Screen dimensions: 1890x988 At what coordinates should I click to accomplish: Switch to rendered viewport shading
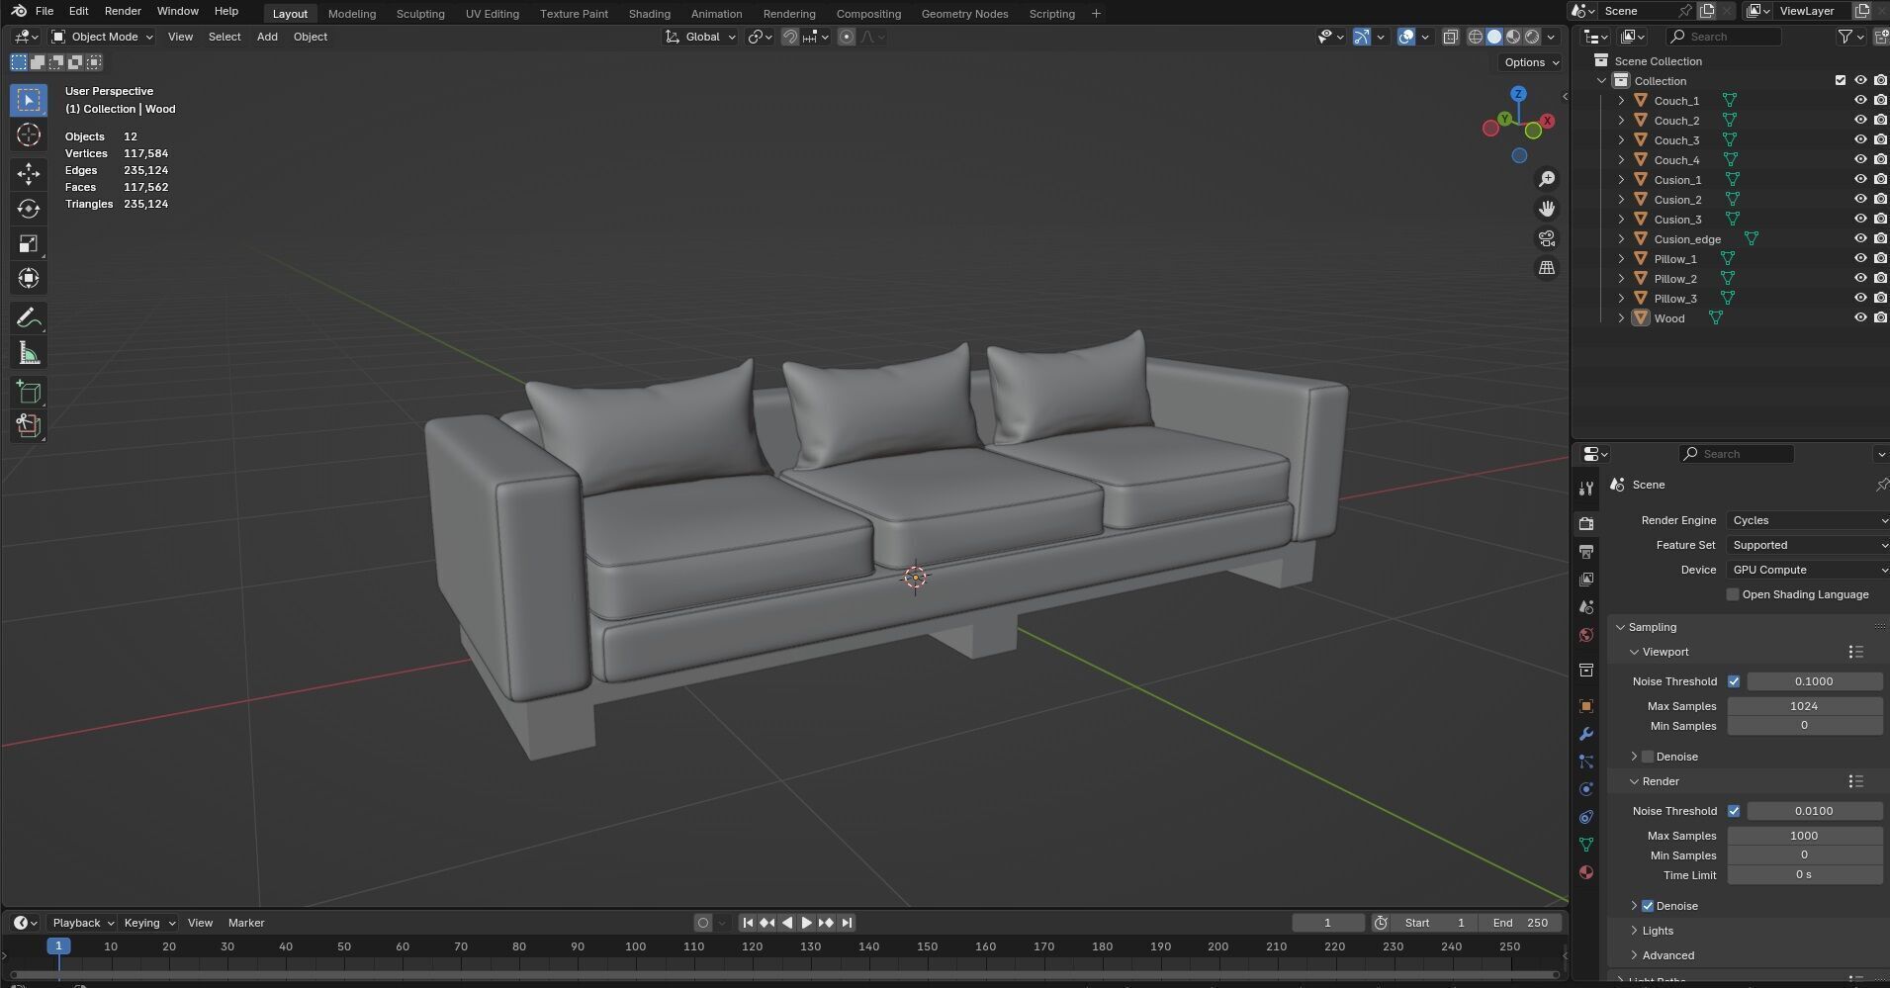coord(1532,37)
